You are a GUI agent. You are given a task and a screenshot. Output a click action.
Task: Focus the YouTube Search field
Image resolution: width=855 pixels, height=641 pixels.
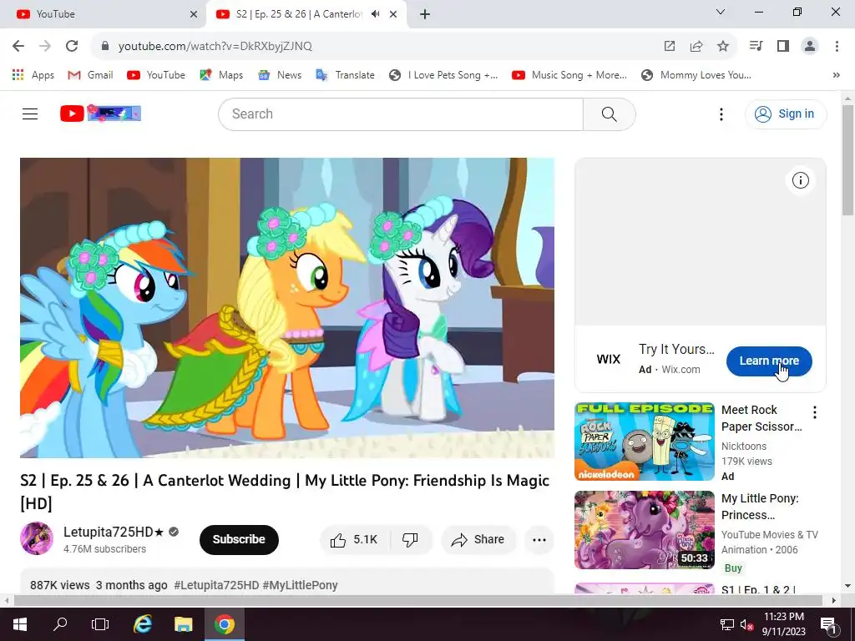pyautogui.click(x=401, y=114)
